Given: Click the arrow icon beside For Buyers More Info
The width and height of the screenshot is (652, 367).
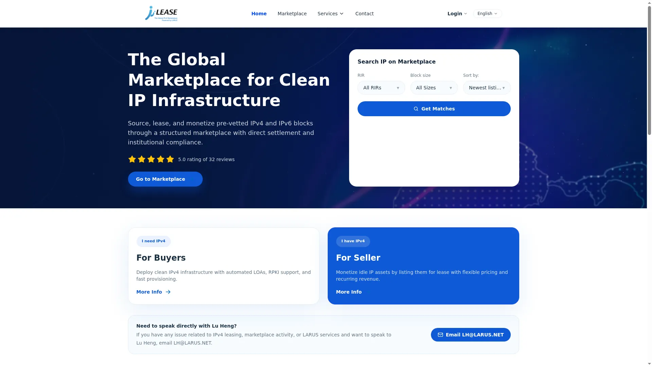Looking at the screenshot, I should [168, 292].
